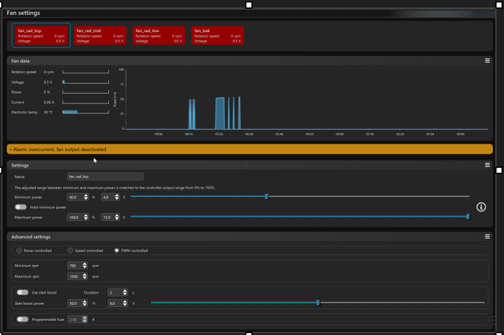The height and width of the screenshot is (335, 504).
Task: Switch to the fan_rad_low fan tile
Action: point(159,35)
